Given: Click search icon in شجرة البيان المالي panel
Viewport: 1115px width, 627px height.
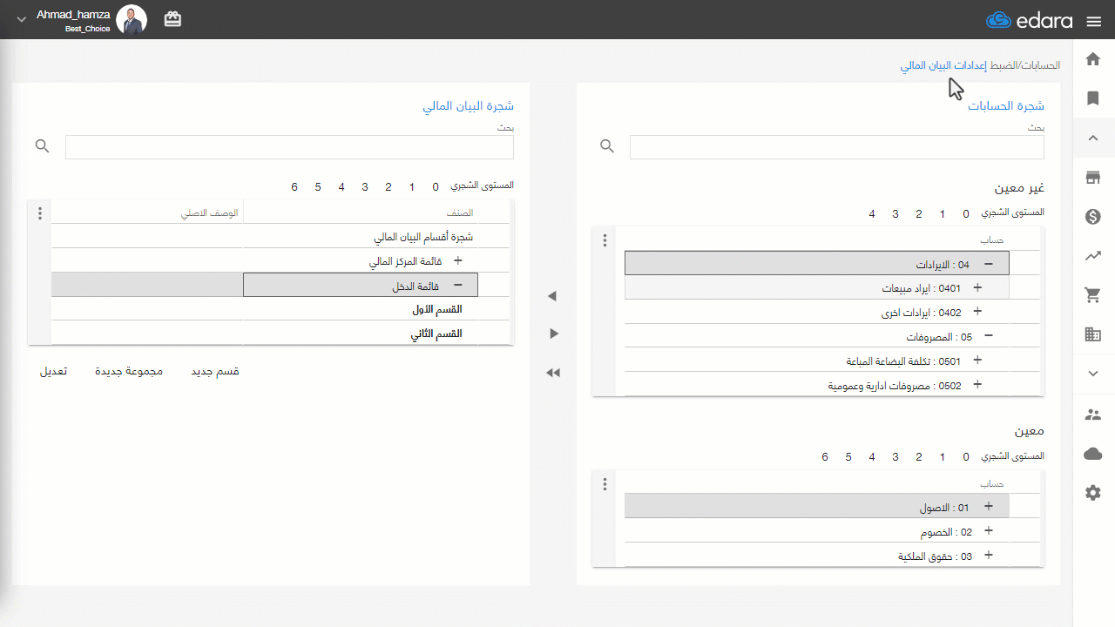Looking at the screenshot, I should (43, 146).
